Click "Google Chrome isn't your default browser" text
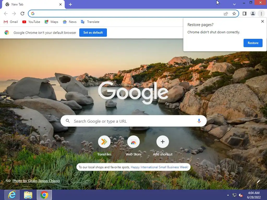267x200 pixels. coord(45,33)
